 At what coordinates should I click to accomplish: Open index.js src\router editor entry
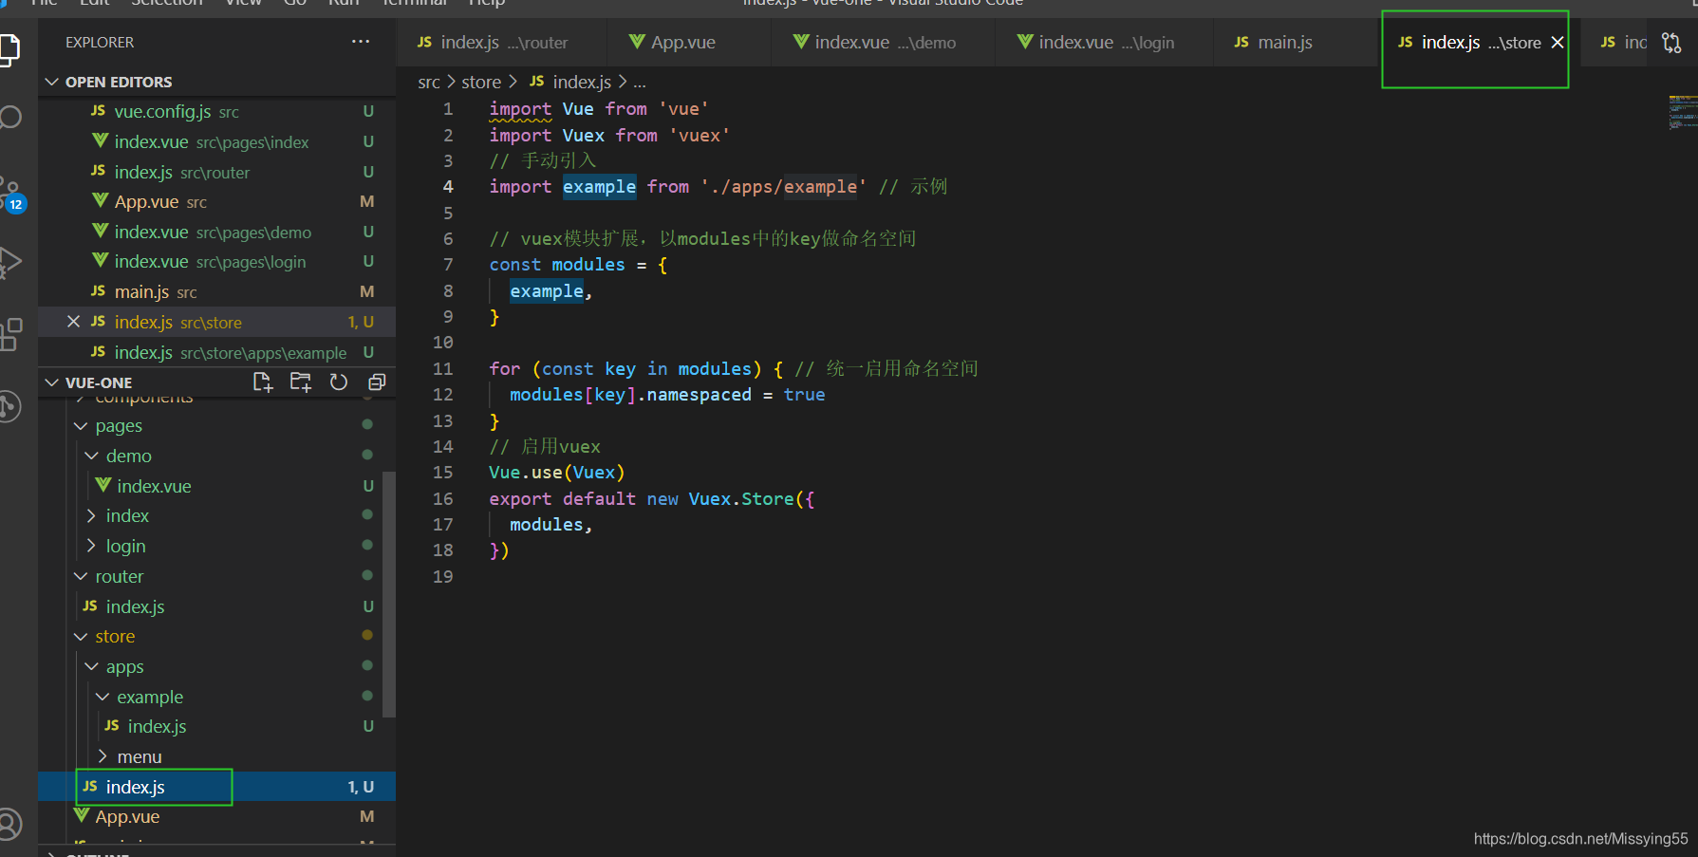pos(216,173)
